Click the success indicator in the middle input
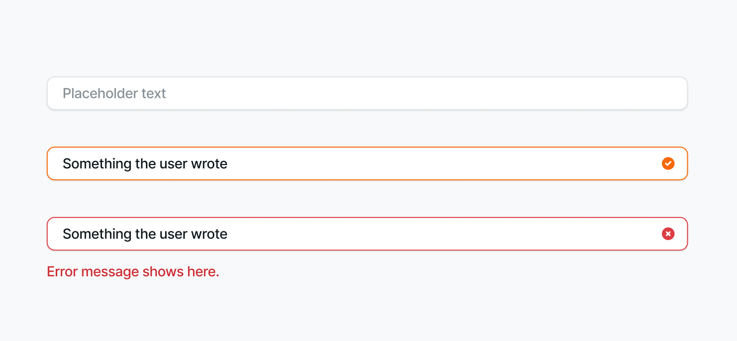The width and height of the screenshot is (737, 341). pyautogui.click(x=668, y=164)
